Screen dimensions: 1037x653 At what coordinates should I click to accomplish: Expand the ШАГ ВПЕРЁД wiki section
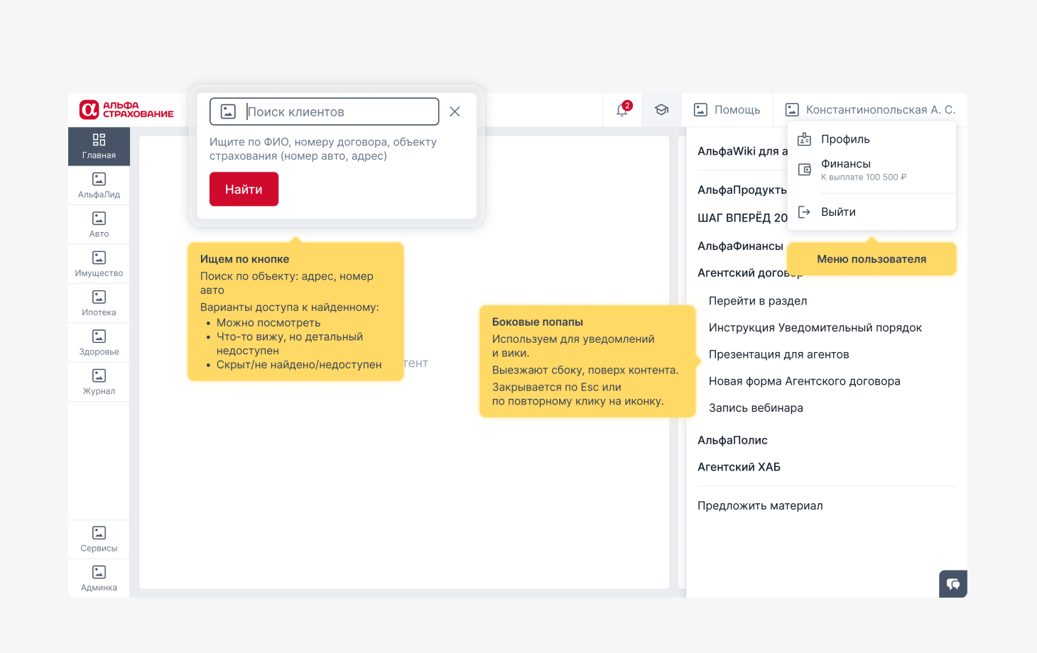[742, 218]
